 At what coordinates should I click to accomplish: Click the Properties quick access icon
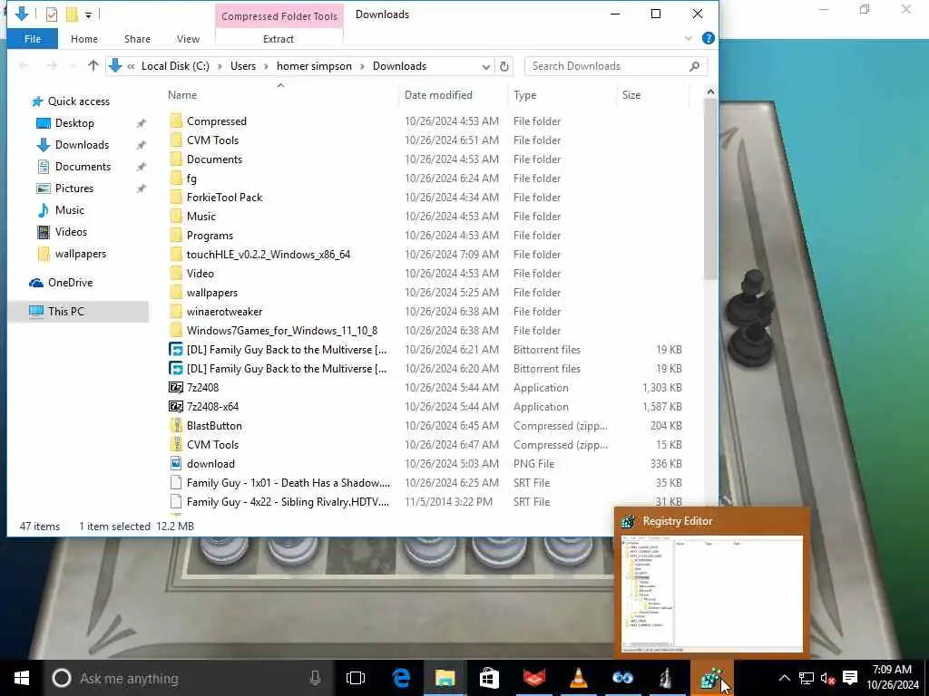click(52, 14)
